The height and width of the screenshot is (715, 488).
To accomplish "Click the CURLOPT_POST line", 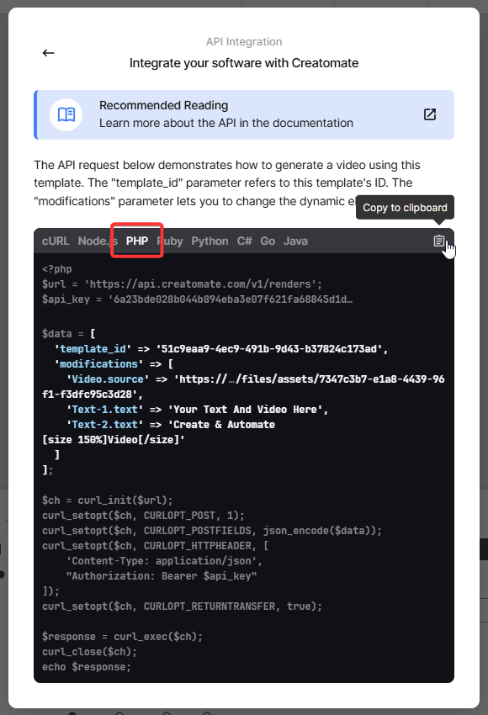I will pos(143,516).
